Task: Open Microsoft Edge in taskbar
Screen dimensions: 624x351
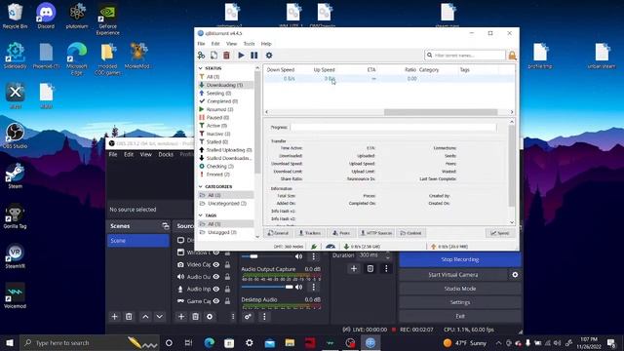Action: (210, 342)
